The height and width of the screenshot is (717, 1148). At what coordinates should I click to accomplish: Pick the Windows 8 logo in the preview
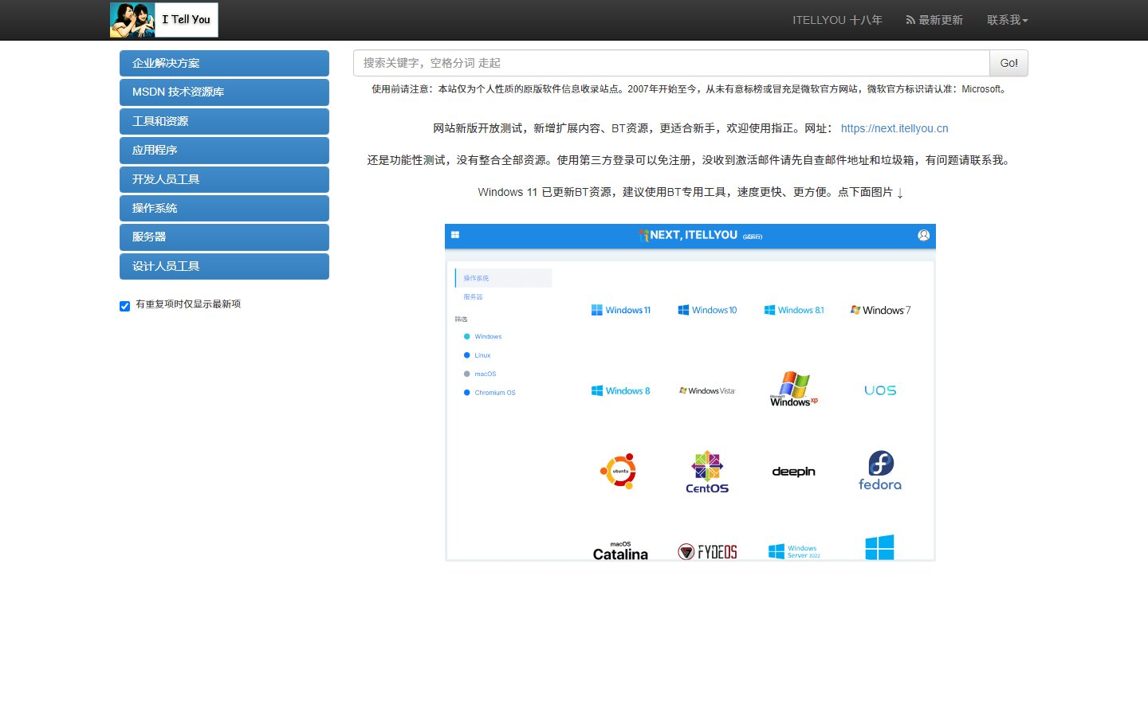point(621,390)
